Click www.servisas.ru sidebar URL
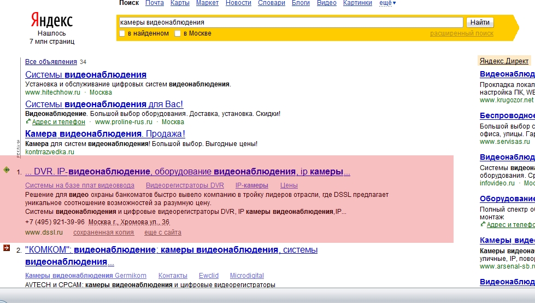Screen dimensions: 535x303 [504, 142]
